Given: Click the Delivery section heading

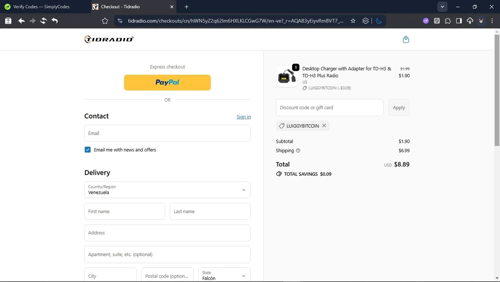Looking at the screenshot, I should pos(97,172).
